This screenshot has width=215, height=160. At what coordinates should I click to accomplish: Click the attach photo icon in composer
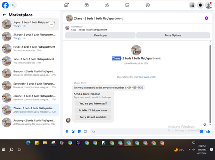coord(73,132)
